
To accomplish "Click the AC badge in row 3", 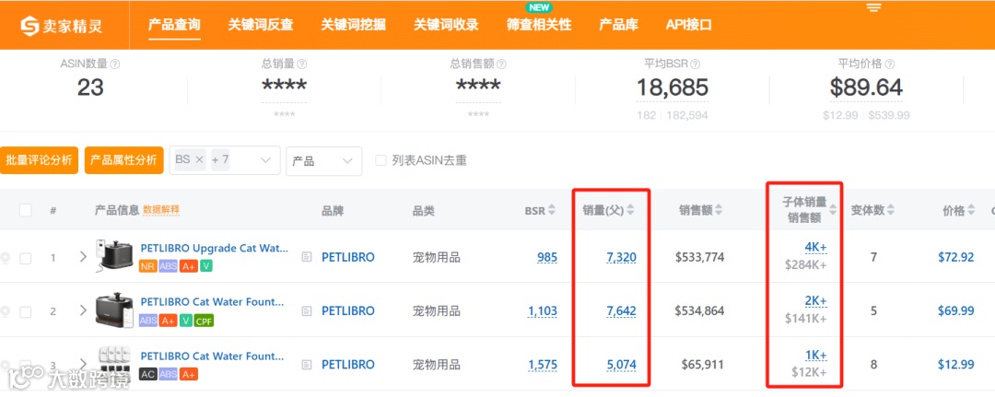I will coord(147,374).
